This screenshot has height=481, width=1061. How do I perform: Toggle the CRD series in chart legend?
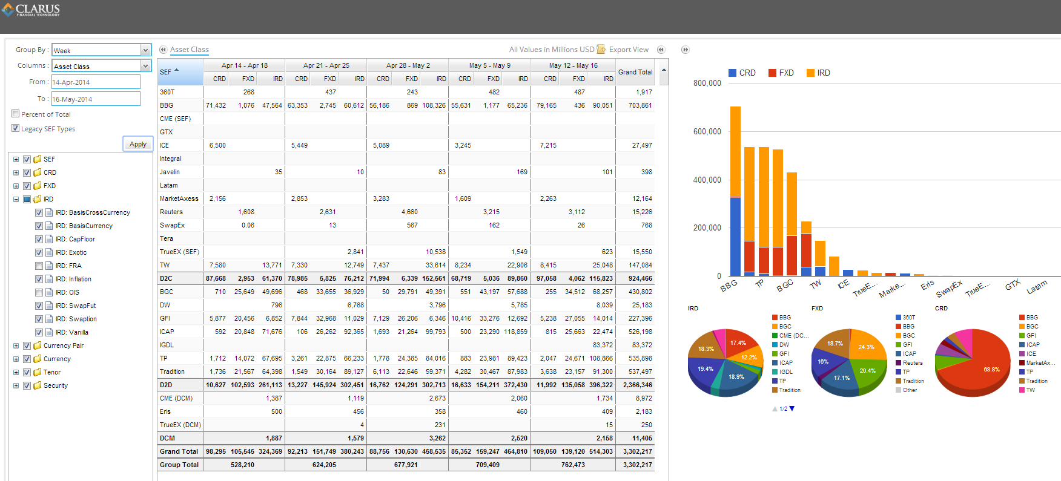742,73
